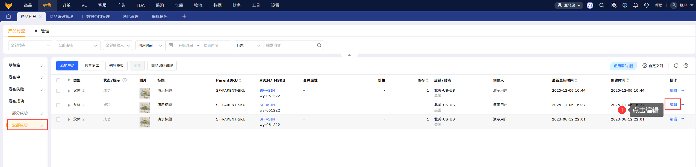Screen dimensions: 696x167
Task: Open the download center icon
Action: tap(625, 5)
